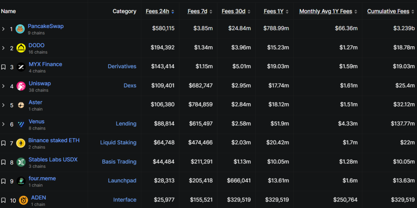The image size is (417, 208).
Task: Click PancakeSwap cumulative fees $3.239b
Action: coord(404,28)
